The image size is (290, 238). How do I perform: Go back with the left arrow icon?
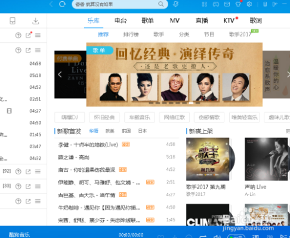click(51, 4)
